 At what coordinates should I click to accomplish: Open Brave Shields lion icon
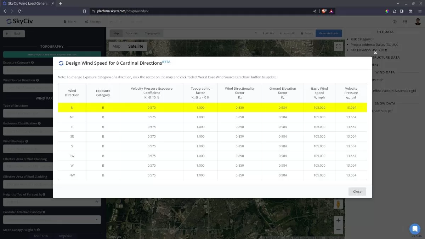tap(324, 11)
